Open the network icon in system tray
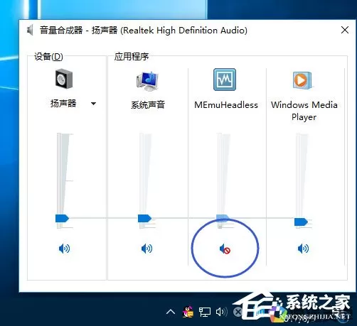This screenshot has width=357, height=326. point(204,312)
